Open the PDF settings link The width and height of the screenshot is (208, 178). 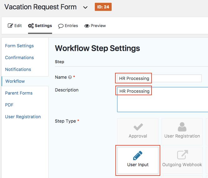click(9, 105)
